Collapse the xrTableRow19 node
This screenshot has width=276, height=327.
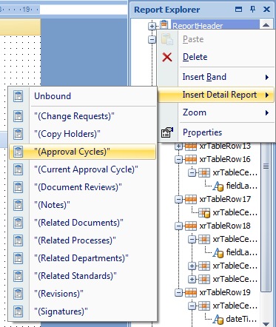pos(178,292)
